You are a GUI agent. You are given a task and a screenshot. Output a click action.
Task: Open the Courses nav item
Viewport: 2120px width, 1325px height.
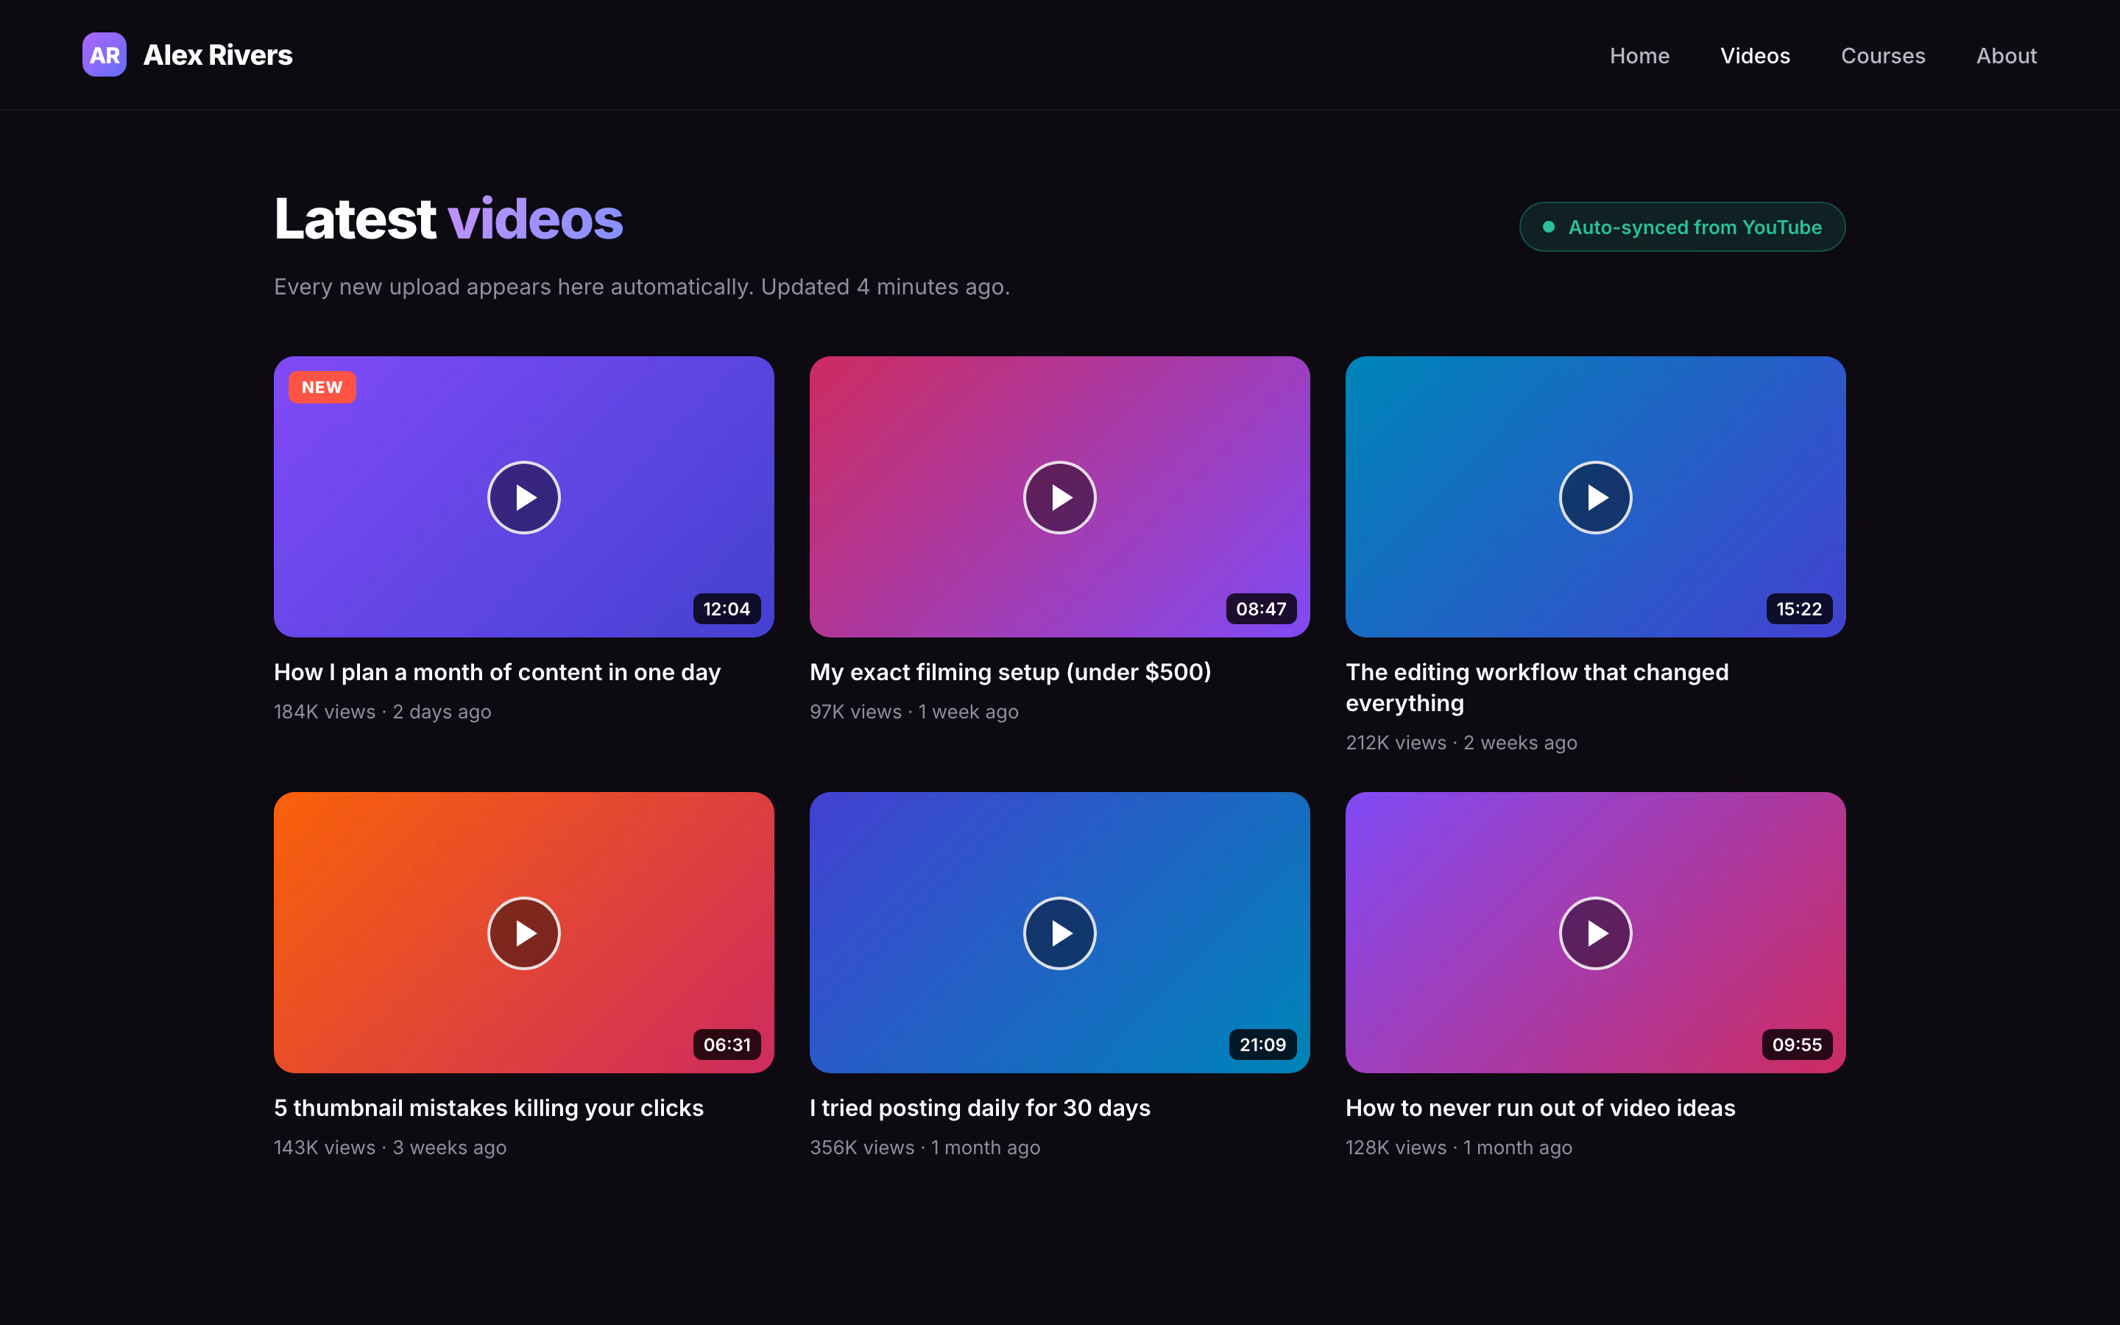pos(1882,55)
